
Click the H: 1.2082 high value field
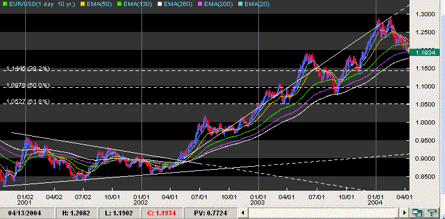[x=76, y=213]
